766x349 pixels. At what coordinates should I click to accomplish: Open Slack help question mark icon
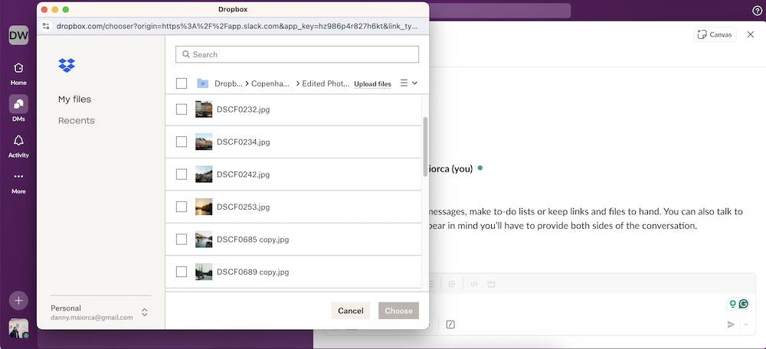click(757, 11)
